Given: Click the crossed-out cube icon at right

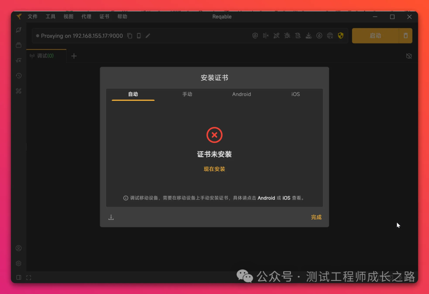Looking at the screenshot, I should 409,56.
